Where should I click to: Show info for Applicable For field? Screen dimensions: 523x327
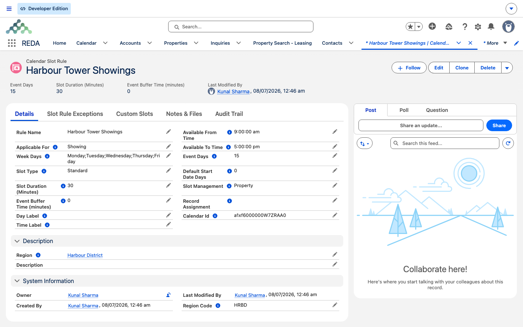click(x=55, y=147)
